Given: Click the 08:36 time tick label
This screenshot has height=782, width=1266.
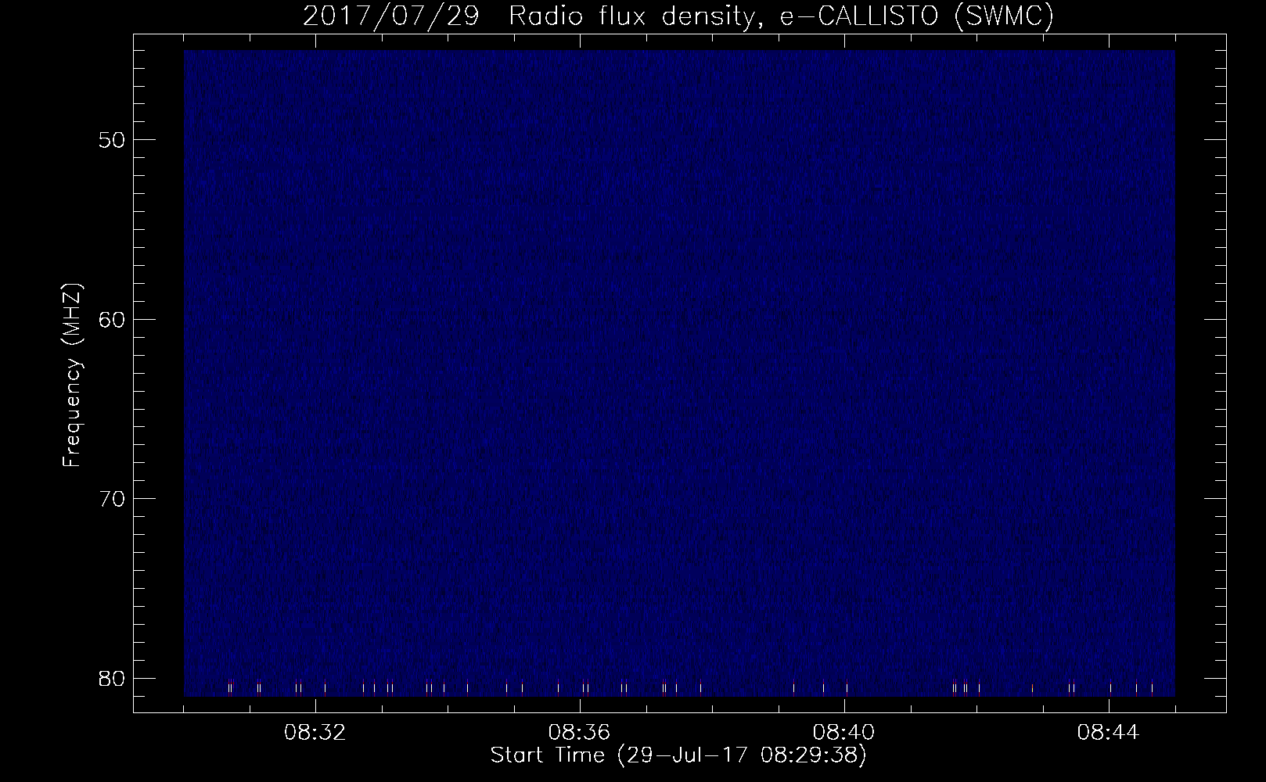Looking at the screenshot, I should (x=580, y=733).
